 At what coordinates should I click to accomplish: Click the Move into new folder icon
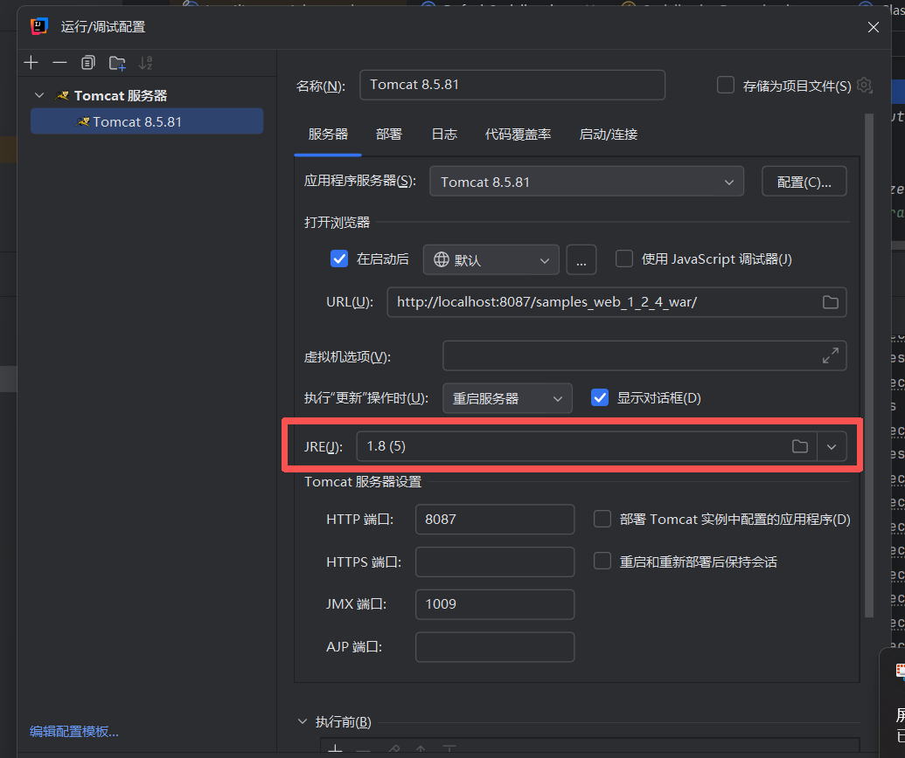coord(117,63)
